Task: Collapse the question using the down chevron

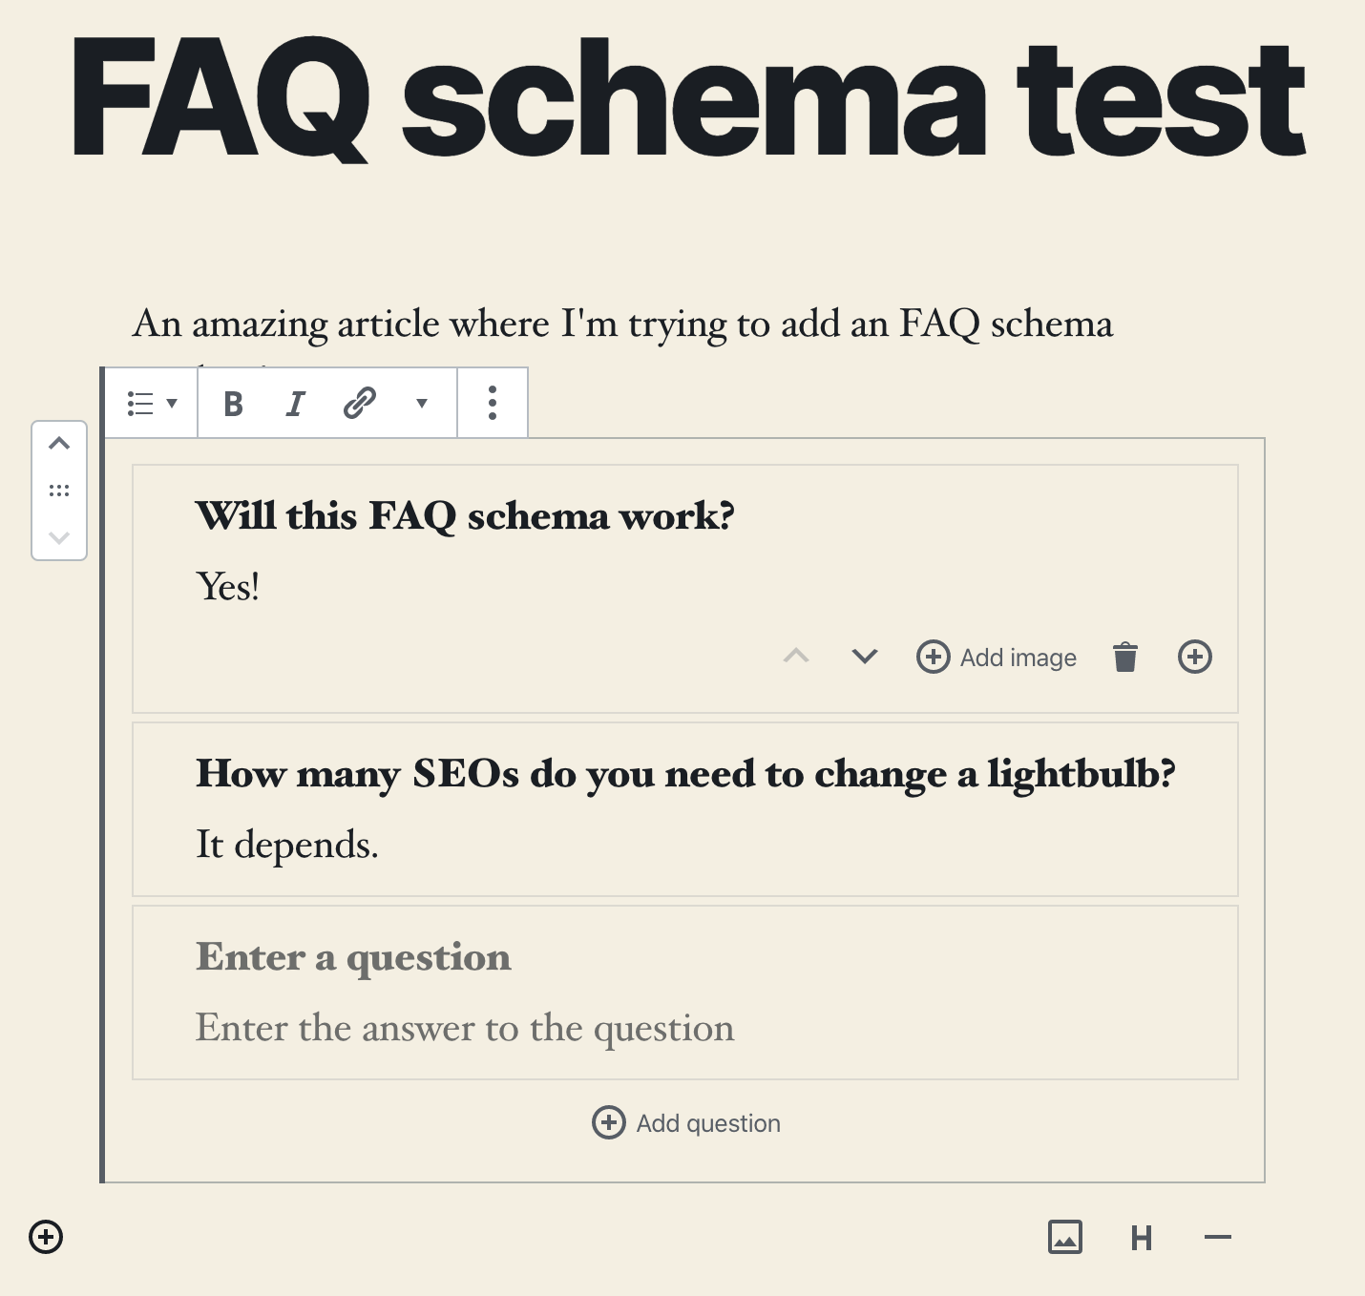Action: pos(862,657)
